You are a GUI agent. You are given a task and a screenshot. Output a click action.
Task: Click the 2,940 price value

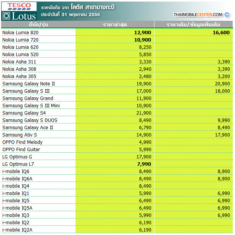tap(145, 69)
